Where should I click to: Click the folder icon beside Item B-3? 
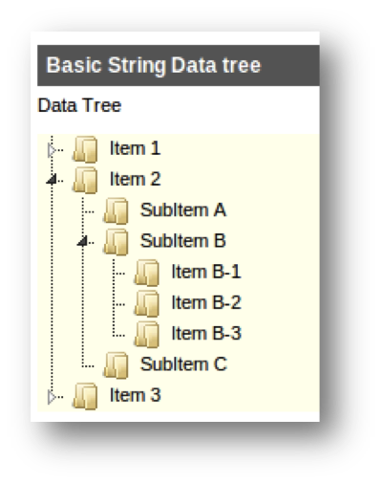147,334
